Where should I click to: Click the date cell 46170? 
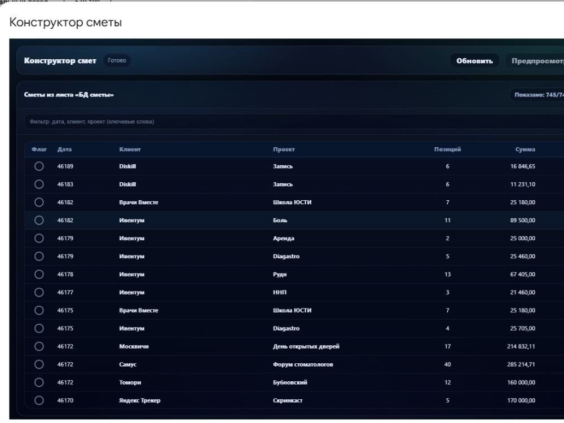click(65, 400)
